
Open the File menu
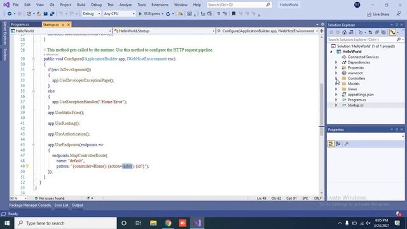[16, 4]
